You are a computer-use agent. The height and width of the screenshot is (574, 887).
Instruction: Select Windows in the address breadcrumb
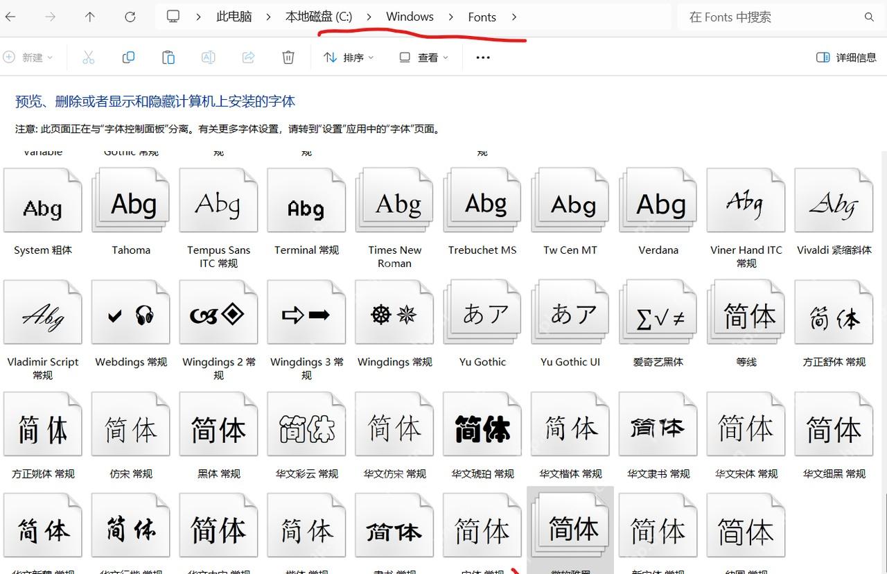[x=410, y=17]
